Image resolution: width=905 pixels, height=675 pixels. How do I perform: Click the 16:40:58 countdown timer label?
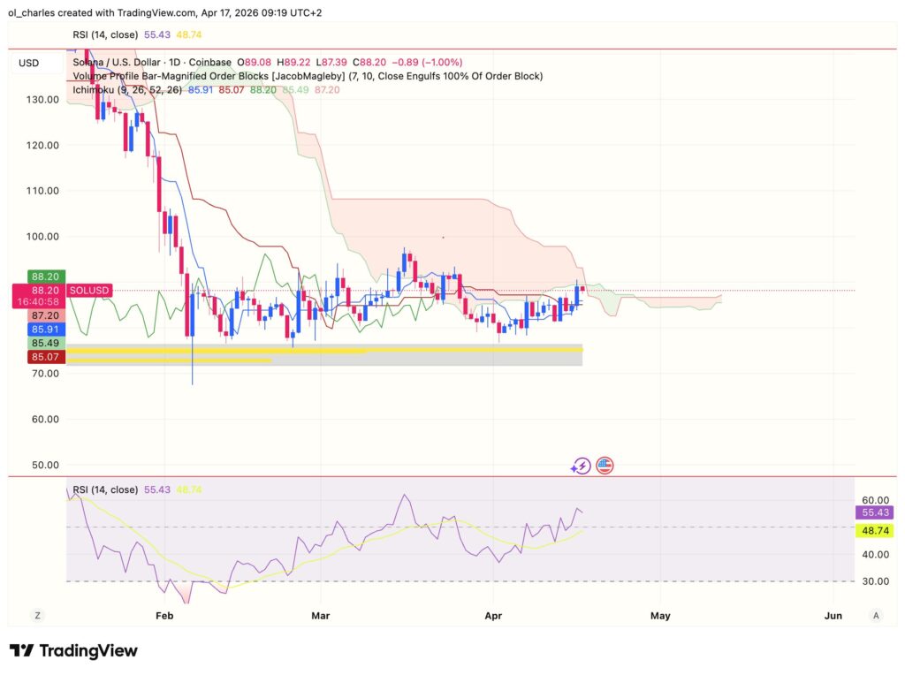click(39, 300)
